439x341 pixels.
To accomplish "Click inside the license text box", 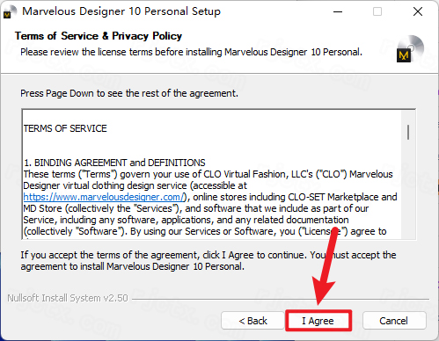I will pyautogui.click(x=212, y=175).
